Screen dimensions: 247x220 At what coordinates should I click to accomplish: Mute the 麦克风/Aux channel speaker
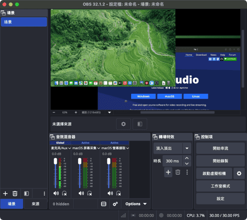pyautogui.click(x=56, y=193)
